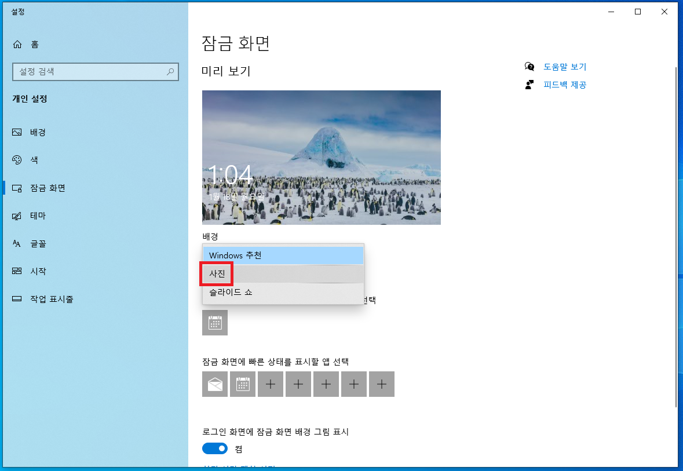Click the 개인 설정 sidebar heading
683x471 pixels.
(30, 99)
